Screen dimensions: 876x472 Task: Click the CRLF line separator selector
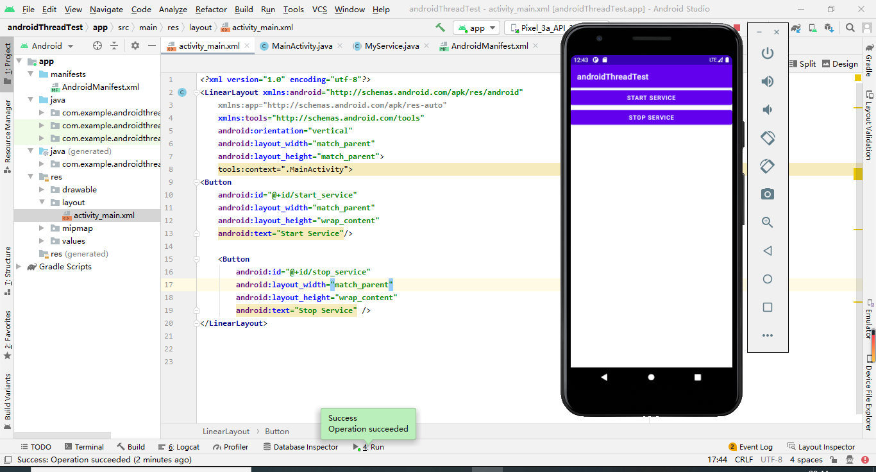744,460
